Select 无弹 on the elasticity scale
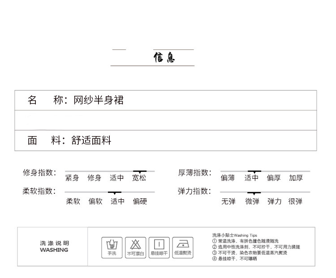 (x=228, y=201)
